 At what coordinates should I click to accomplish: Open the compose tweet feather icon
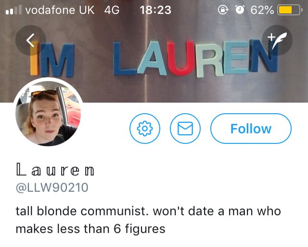[x=277, y=40]
